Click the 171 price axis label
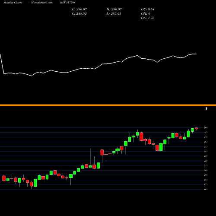The image size is (216, 216). point(206,184)
